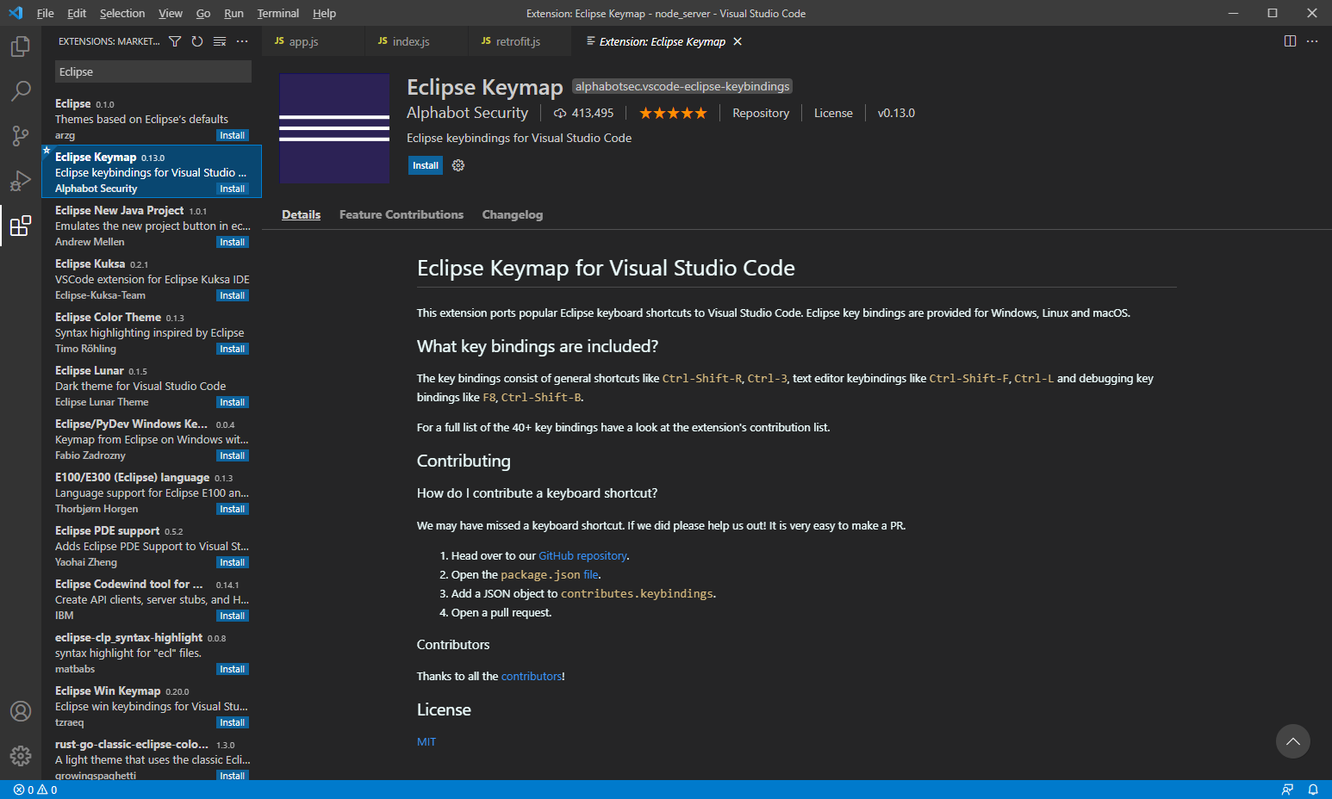The image size is (1332, 799).
Task: Open Source Control view
Action: [21, 136]
